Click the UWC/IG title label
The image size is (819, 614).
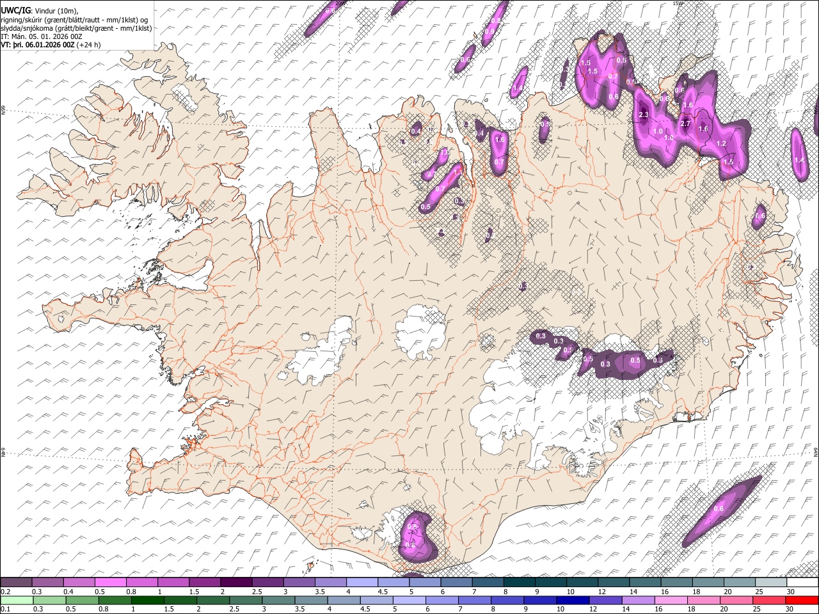pos(15,11)
